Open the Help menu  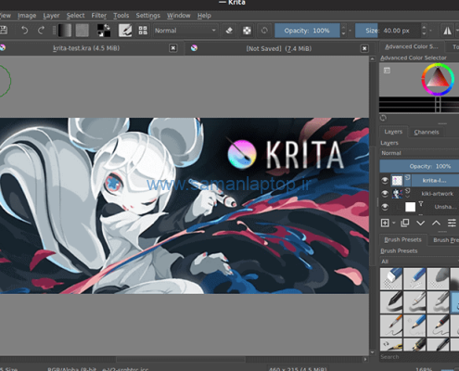coord(204,16)
